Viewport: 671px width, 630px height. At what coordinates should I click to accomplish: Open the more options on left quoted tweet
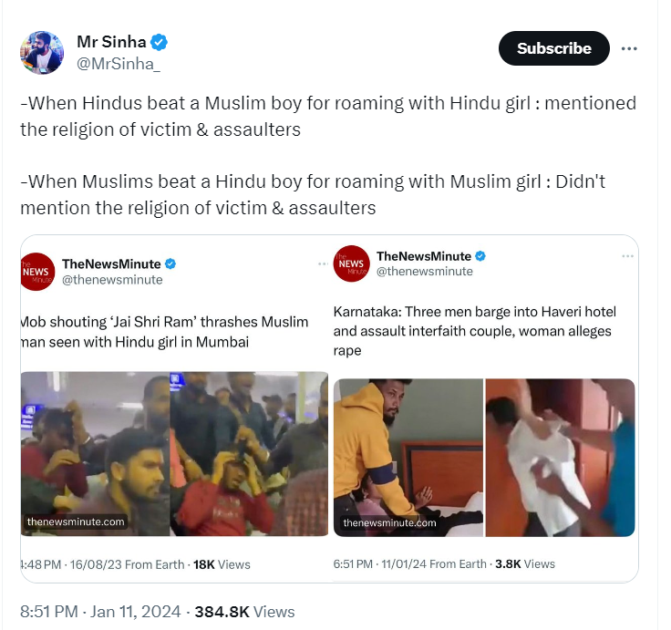[x=322, y=263]
